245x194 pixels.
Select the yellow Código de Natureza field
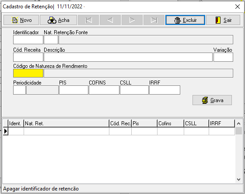[28, 73]
